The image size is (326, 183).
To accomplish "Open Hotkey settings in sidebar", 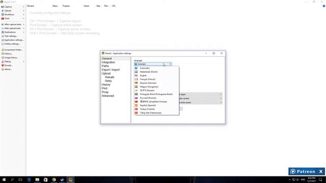I will point(12,44).
